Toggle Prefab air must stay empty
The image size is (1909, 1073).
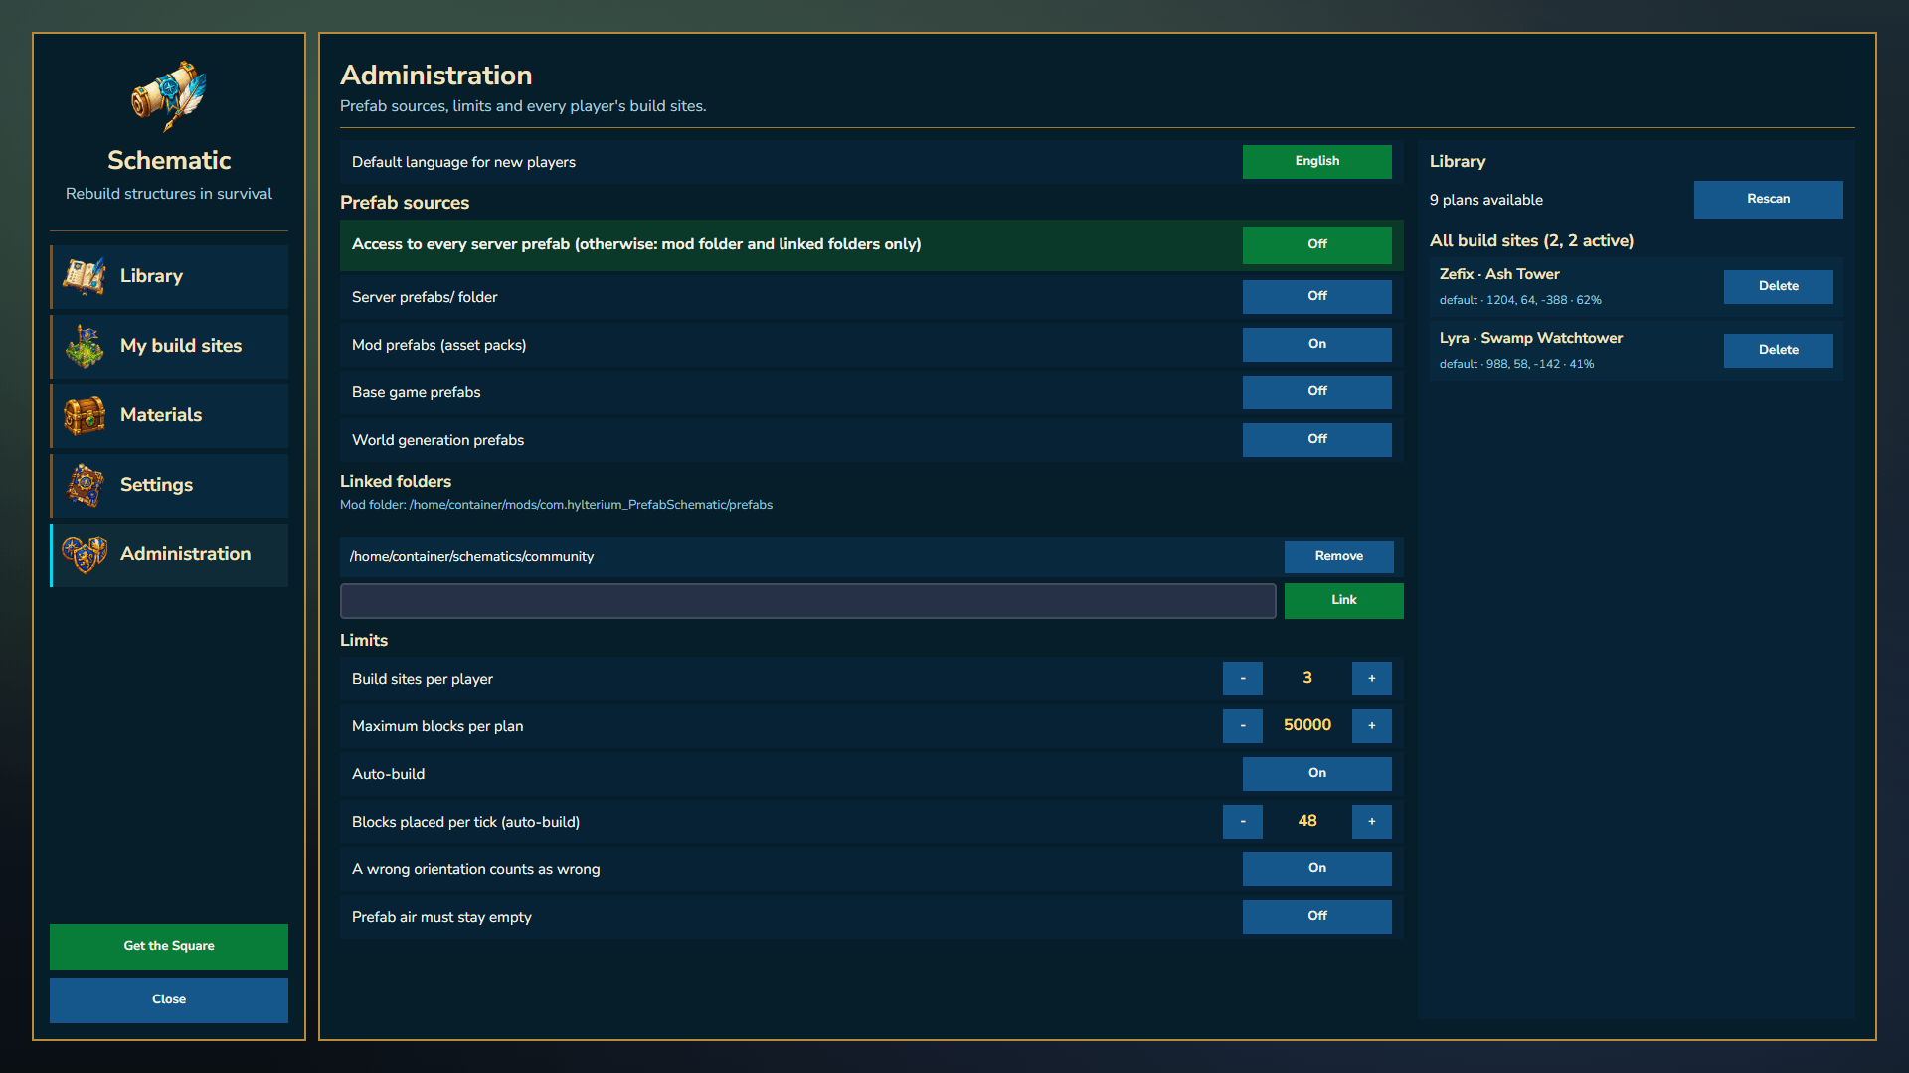(x=1316, y=916)
